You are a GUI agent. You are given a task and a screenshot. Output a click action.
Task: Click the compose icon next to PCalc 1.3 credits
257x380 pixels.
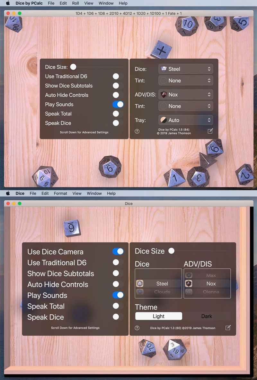click(x=228, y=328)
